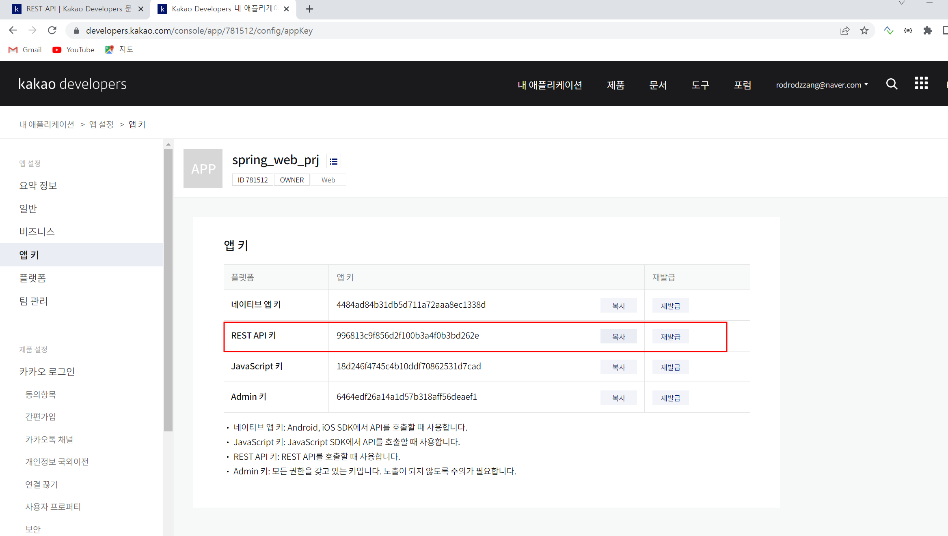Open 문서 in top navigation
Screen dimensions: 948x536
658,85
